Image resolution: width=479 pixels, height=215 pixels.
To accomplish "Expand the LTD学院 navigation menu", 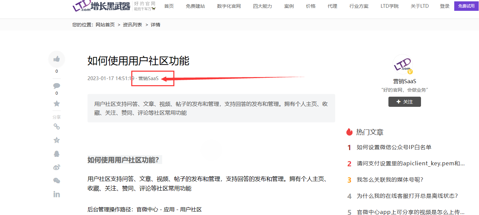I will point(389,6).
